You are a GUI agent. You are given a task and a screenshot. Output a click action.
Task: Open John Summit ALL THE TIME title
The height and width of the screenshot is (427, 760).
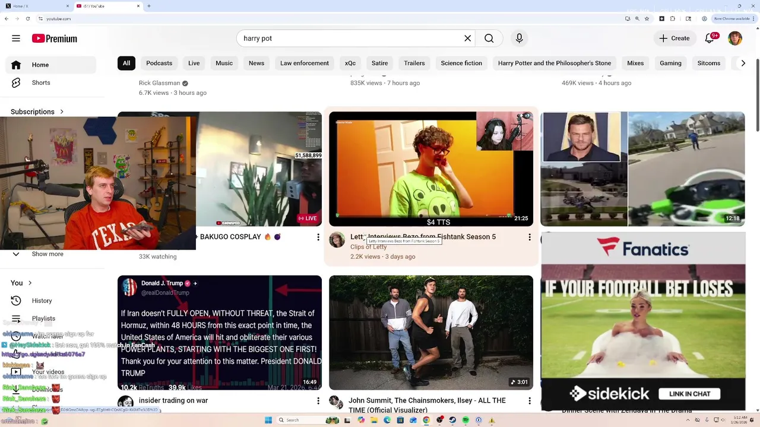pyautogui.click(x=427, y=405)
